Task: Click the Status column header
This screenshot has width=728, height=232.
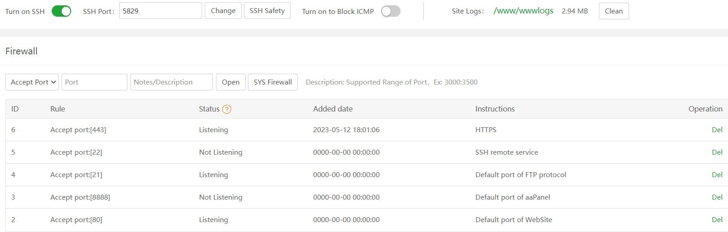Action: 209,109
